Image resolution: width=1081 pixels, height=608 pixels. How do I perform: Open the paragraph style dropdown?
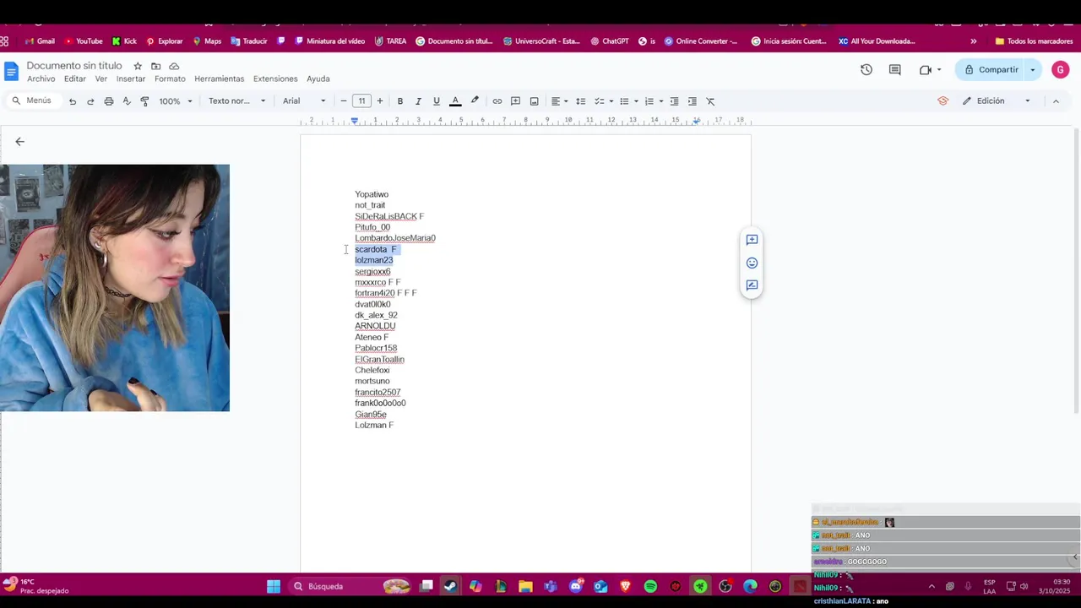point(236,101)
